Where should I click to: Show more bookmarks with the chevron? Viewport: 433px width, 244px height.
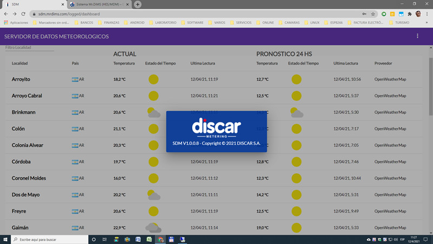tap(427, 23)
